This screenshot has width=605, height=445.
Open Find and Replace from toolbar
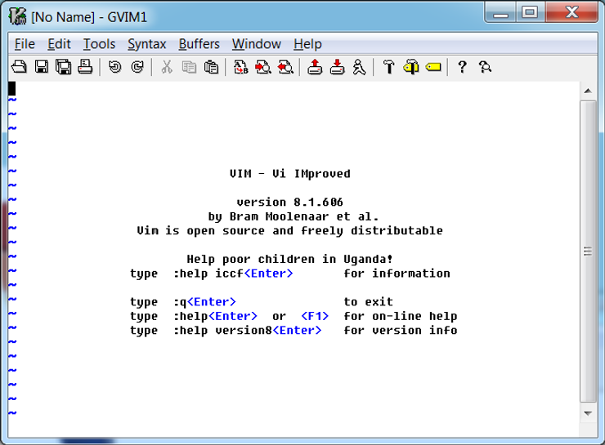coord(240,68)
